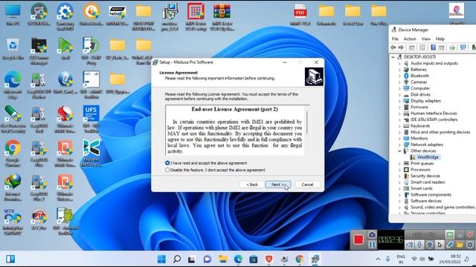The width and height of the screenshot is (476, 267).
Task: Select the 'Software components' row
Action: point(431,194)
